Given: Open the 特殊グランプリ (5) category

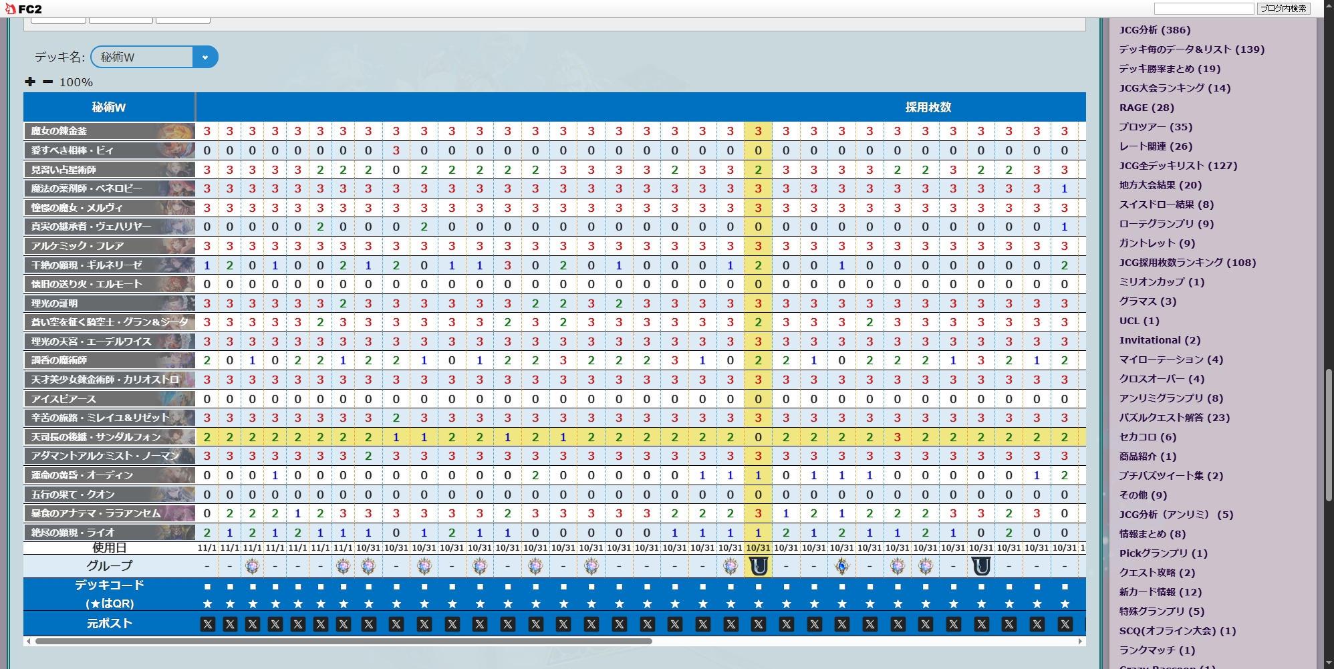Looking at the screenshot, I should (x=1162, y=612).
